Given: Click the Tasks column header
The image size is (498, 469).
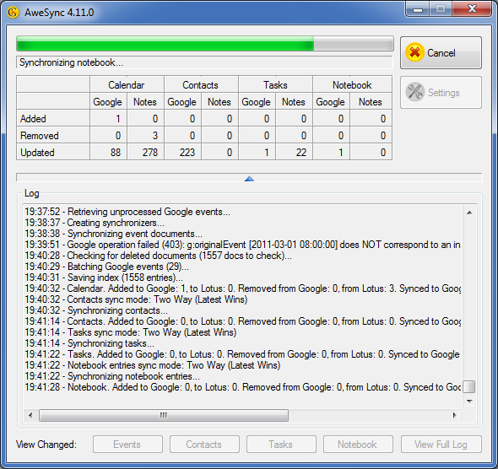Looking at the screenshot, I should pos(275,84).
